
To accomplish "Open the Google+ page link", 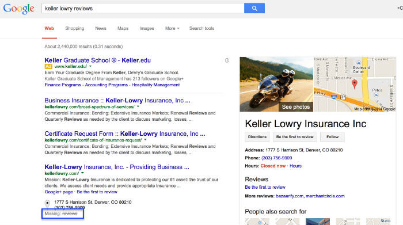I will click(x=59, y=192).
